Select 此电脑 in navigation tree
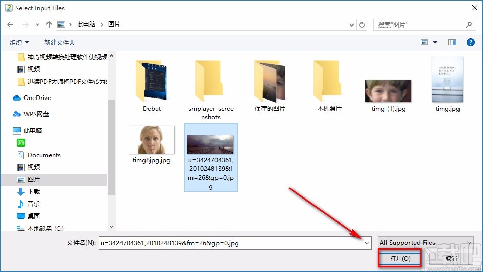Screen dimensions: 483x272 (27, 131)
